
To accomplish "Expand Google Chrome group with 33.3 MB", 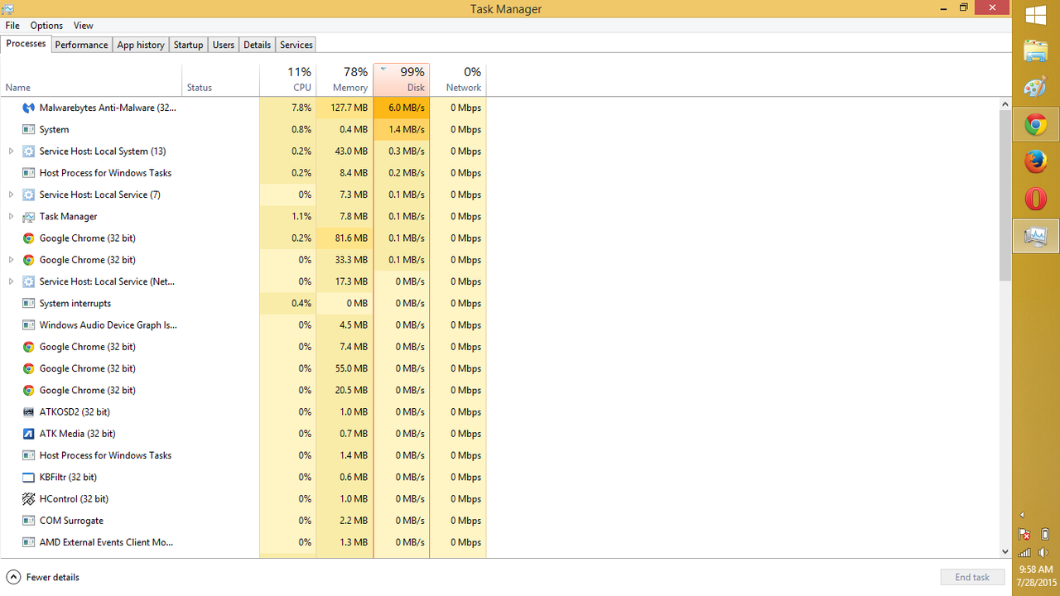I will tap(11, 260).
